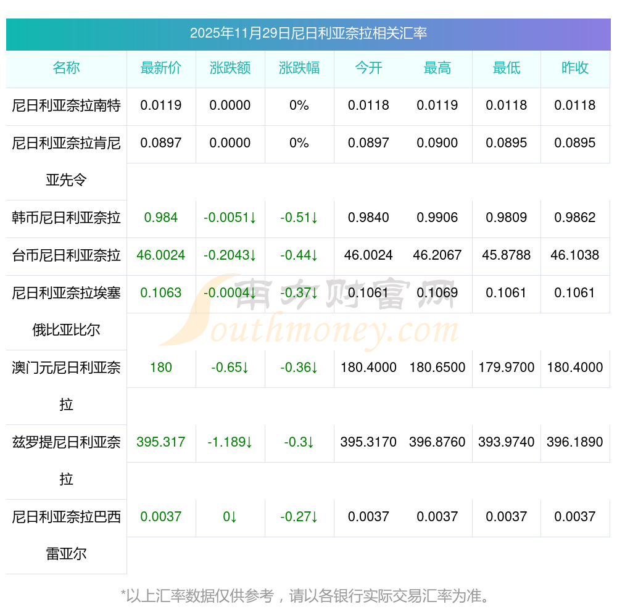The width and height of the screenshot is (617, 615).
Task: Click previous close 396.1890
Action: (575, 442)
